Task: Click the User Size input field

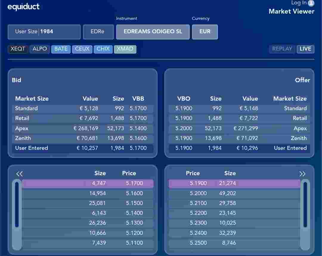Action: [x=44, y=32]
